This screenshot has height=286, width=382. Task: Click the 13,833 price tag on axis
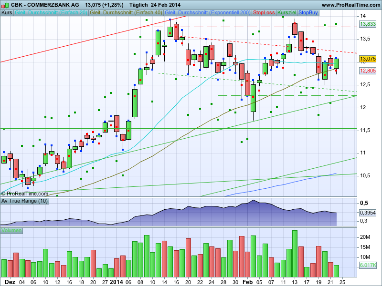coord(368,24)
